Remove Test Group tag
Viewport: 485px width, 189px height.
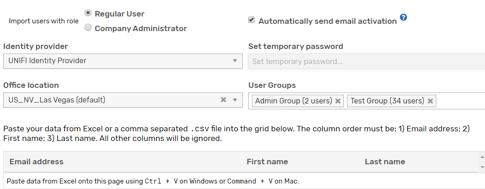click(430, 101)
